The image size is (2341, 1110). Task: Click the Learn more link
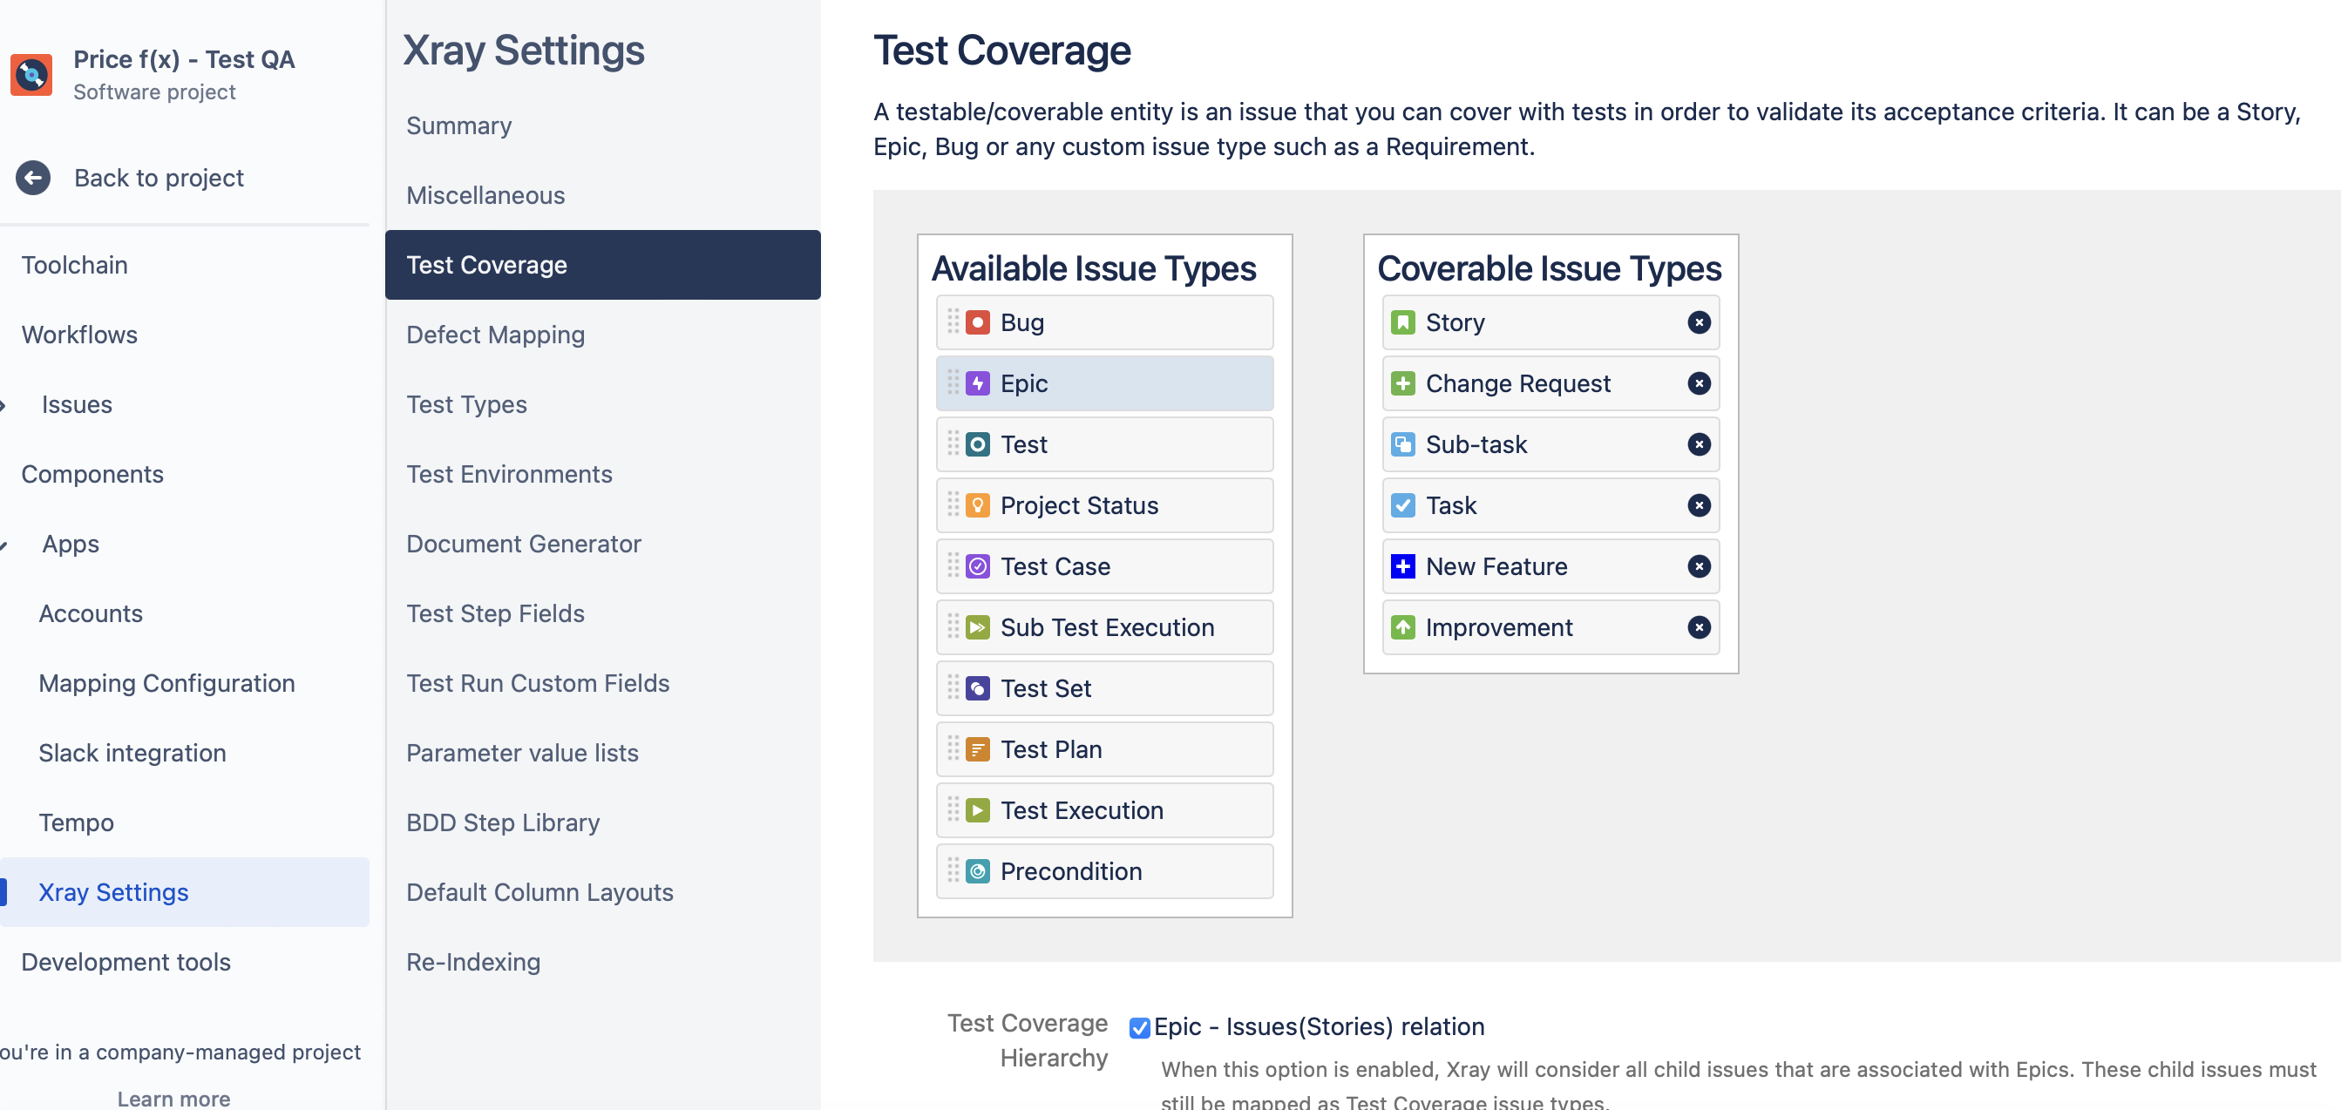coord(173,1098)
